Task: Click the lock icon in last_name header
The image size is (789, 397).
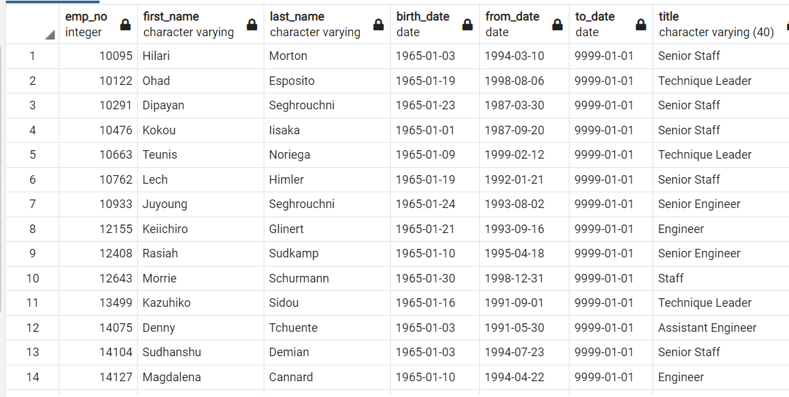Action: pos(378,25)
